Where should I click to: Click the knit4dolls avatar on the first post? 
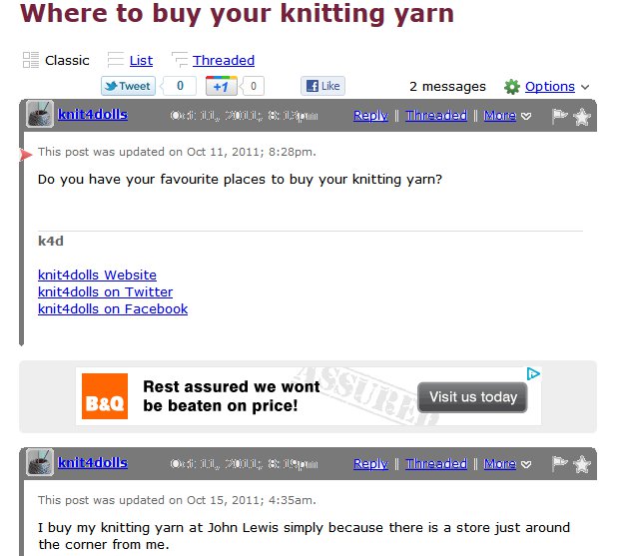point(40,115)
